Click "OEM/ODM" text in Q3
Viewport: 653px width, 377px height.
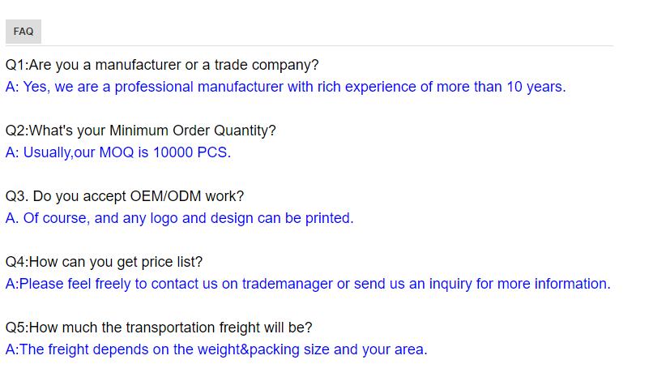coord(166,196)
